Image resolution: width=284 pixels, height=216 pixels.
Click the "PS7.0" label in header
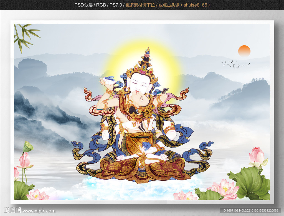pyautogui.click(x=116, y=5)
